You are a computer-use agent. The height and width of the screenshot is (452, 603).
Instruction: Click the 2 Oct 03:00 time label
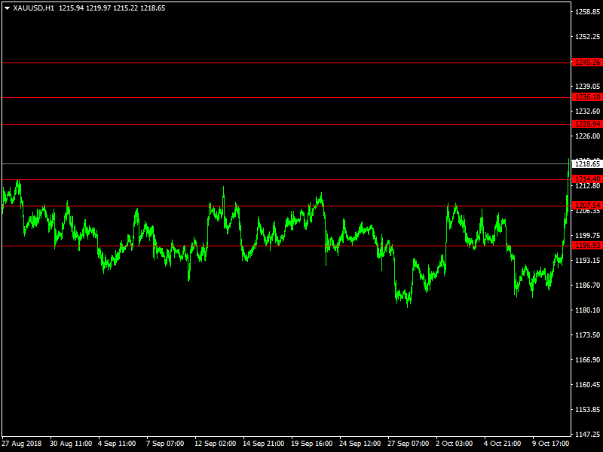tap(456, 444)
